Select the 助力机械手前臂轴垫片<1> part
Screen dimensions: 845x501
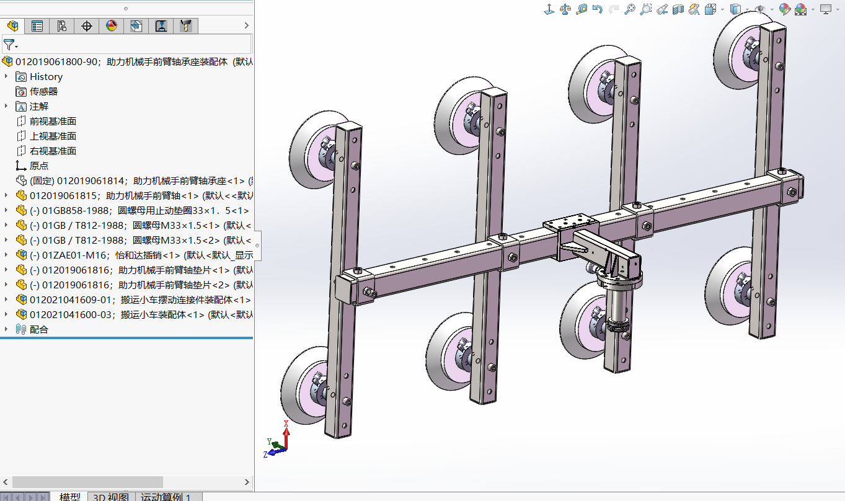[134, 270]
